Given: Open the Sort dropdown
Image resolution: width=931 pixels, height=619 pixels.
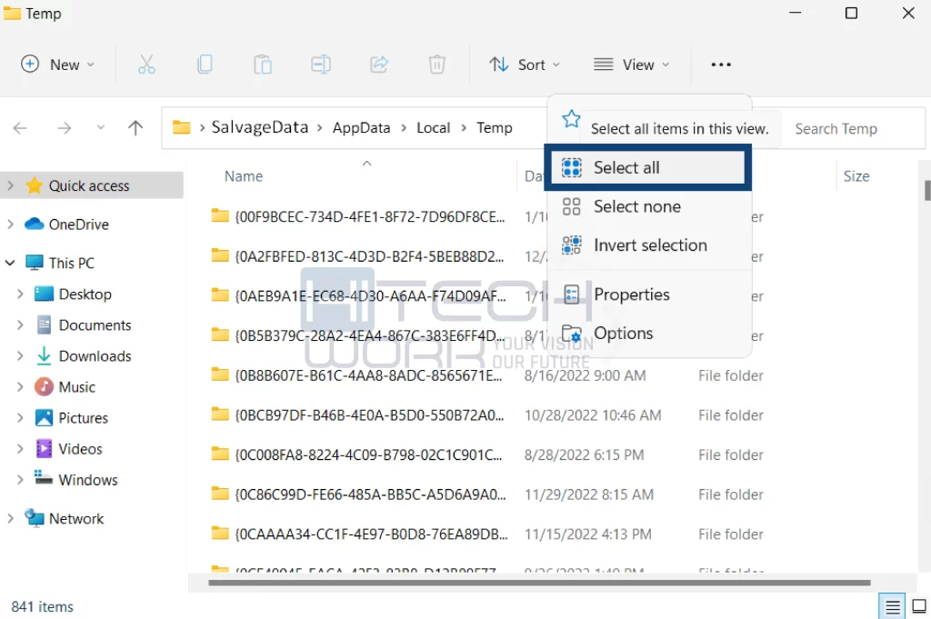Looking at the screenshot, I should pyautogui.click(x=525, y=65).
